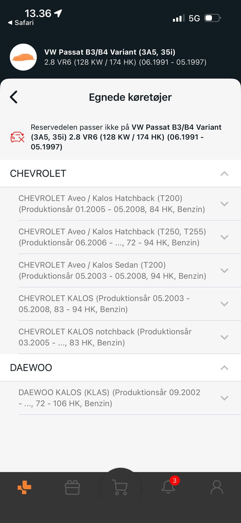
Task: Tap the DAEWOO brand heading text
Action: tap(31, 368)
